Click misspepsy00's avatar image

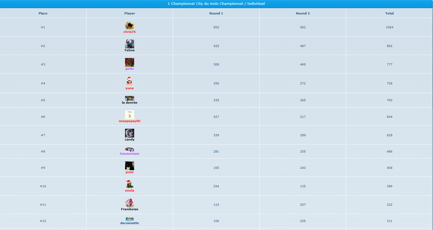click(129, 115)
